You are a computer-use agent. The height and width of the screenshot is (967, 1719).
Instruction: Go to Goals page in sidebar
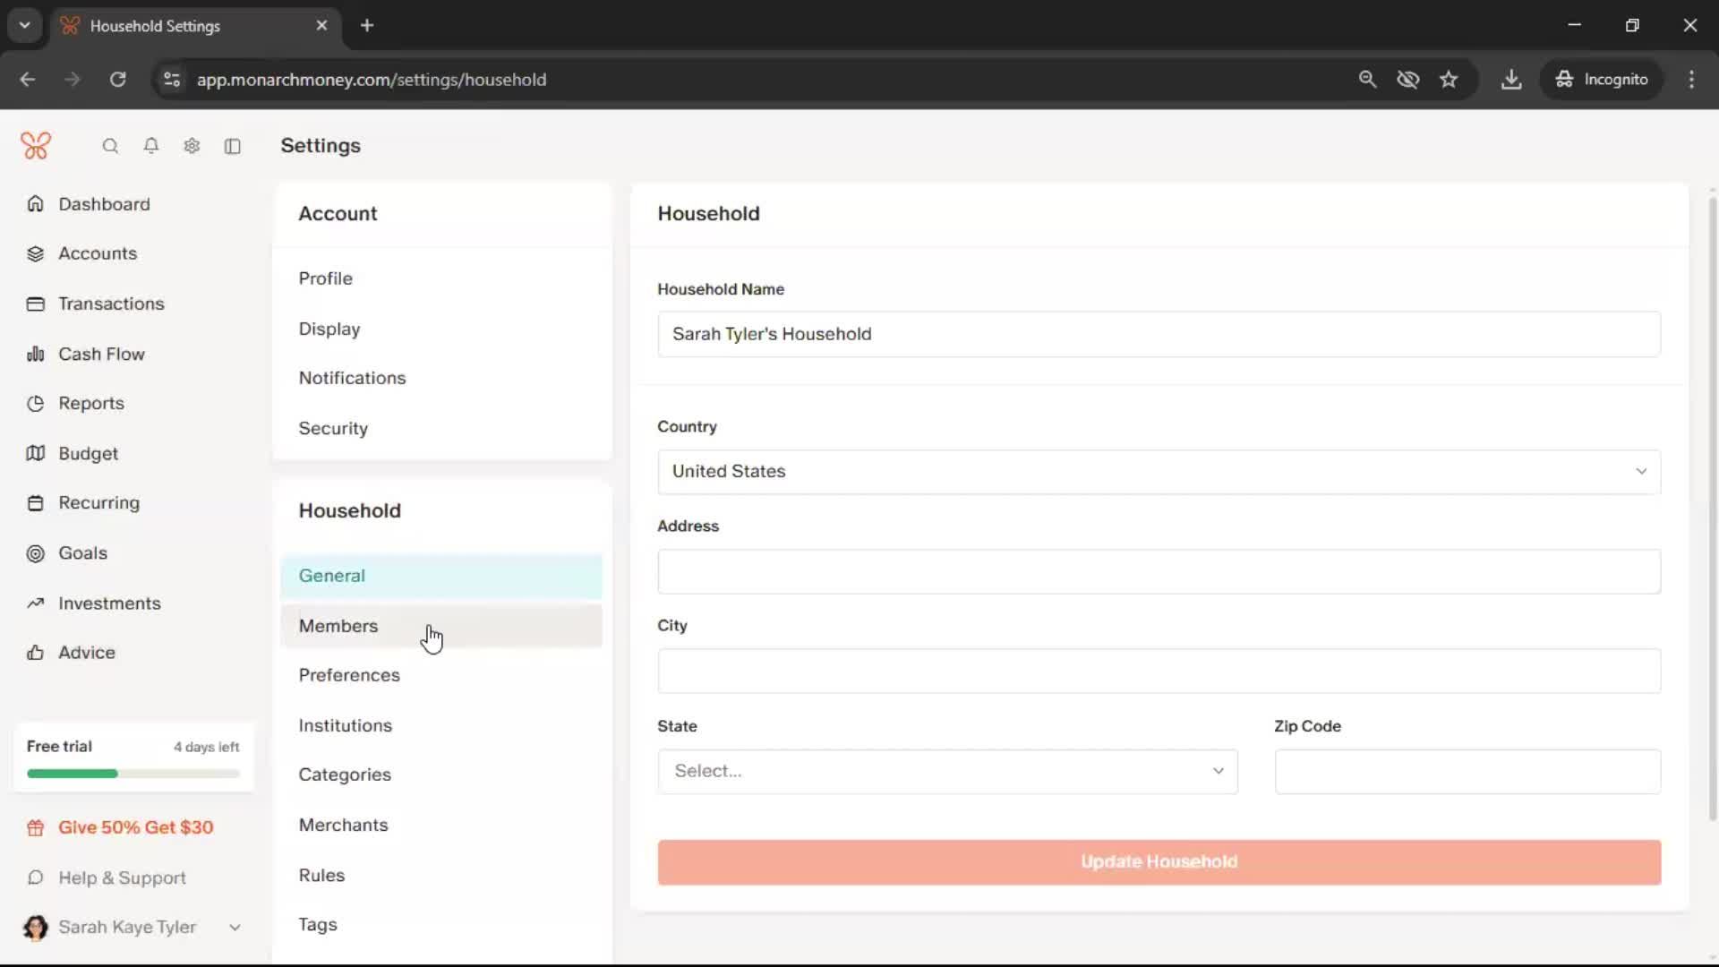coord(82,553)
